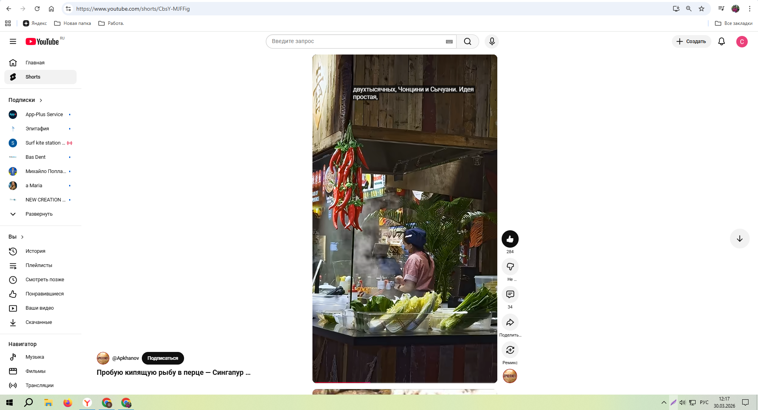
Task: Start voice search with microphone
Action: (x=492, y=41)
